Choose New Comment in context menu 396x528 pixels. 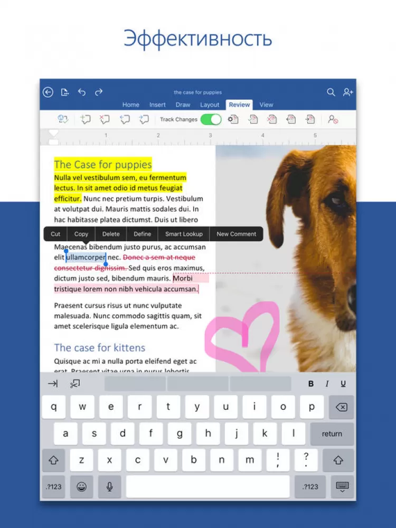(x=237, y=234)
